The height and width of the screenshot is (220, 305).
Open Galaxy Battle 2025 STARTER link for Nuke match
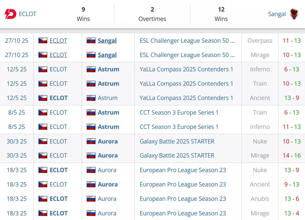click(177, 141)
